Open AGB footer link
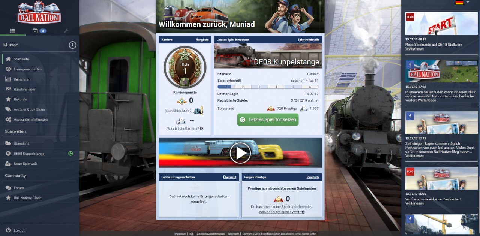480x236 pixels. point(191,234)
